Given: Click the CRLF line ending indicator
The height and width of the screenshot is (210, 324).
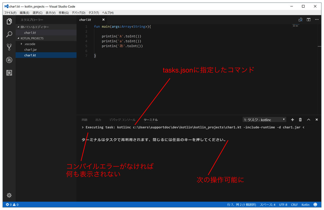Looking at the screenshot, I should click(x=294, y=205).
